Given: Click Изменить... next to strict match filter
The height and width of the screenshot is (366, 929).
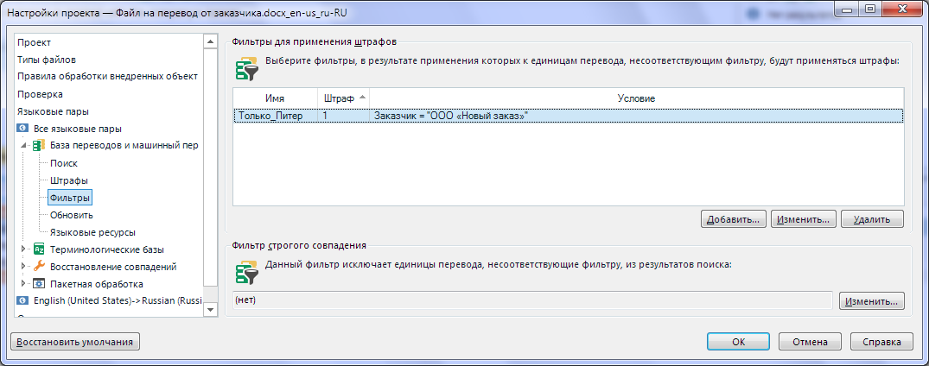Looking at the screenshot, I should pyautogui.click(x=872, y=300).
